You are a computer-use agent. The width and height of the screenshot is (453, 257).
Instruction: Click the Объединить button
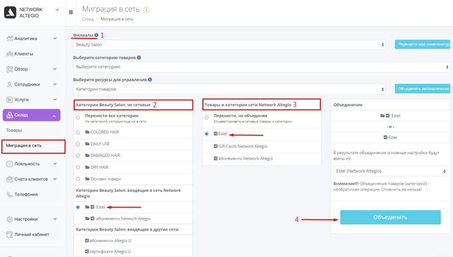coord(390,217)
